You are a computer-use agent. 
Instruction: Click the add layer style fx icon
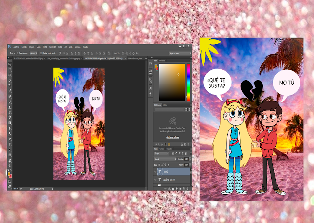point(169,189)
